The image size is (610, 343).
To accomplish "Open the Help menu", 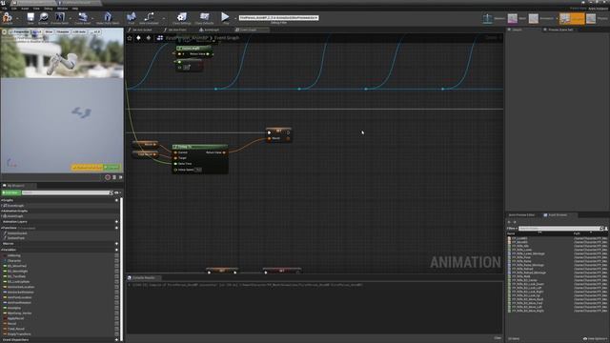I will (x=75, y=9).
